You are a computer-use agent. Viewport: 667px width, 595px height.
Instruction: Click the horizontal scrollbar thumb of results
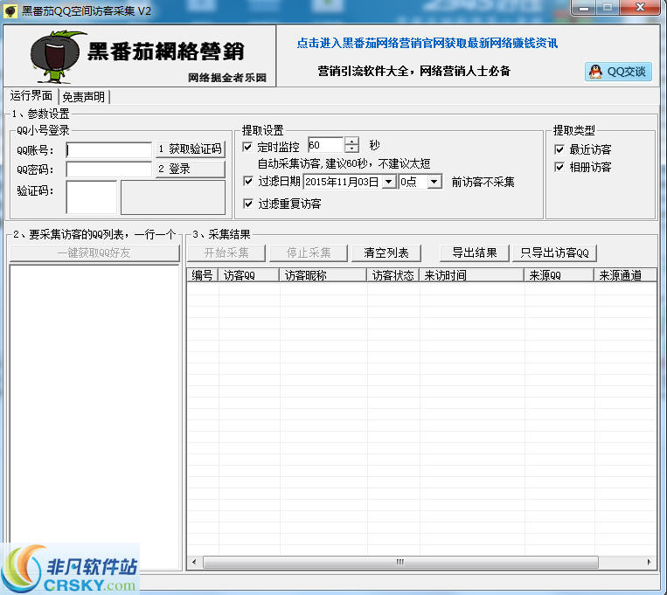click(400, 562)
